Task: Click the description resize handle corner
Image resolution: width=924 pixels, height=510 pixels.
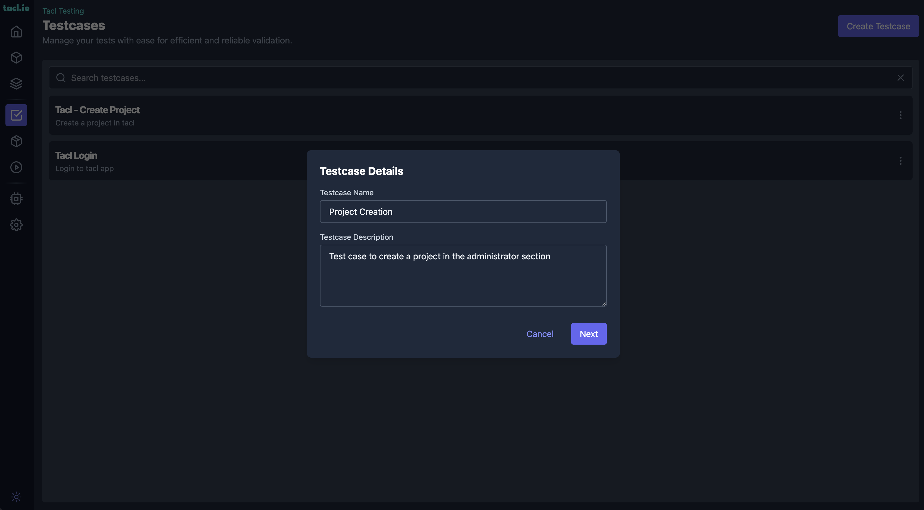Action: click(x=604, y=304)
